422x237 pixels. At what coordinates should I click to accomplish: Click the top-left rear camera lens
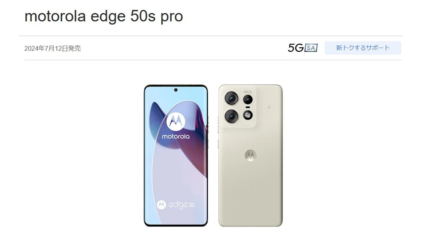(231, 98)
